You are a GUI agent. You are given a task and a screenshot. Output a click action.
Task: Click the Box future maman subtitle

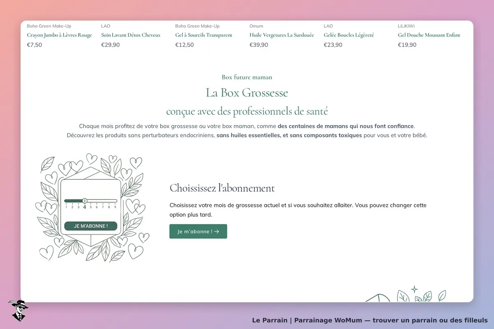[x=247, y=77]
